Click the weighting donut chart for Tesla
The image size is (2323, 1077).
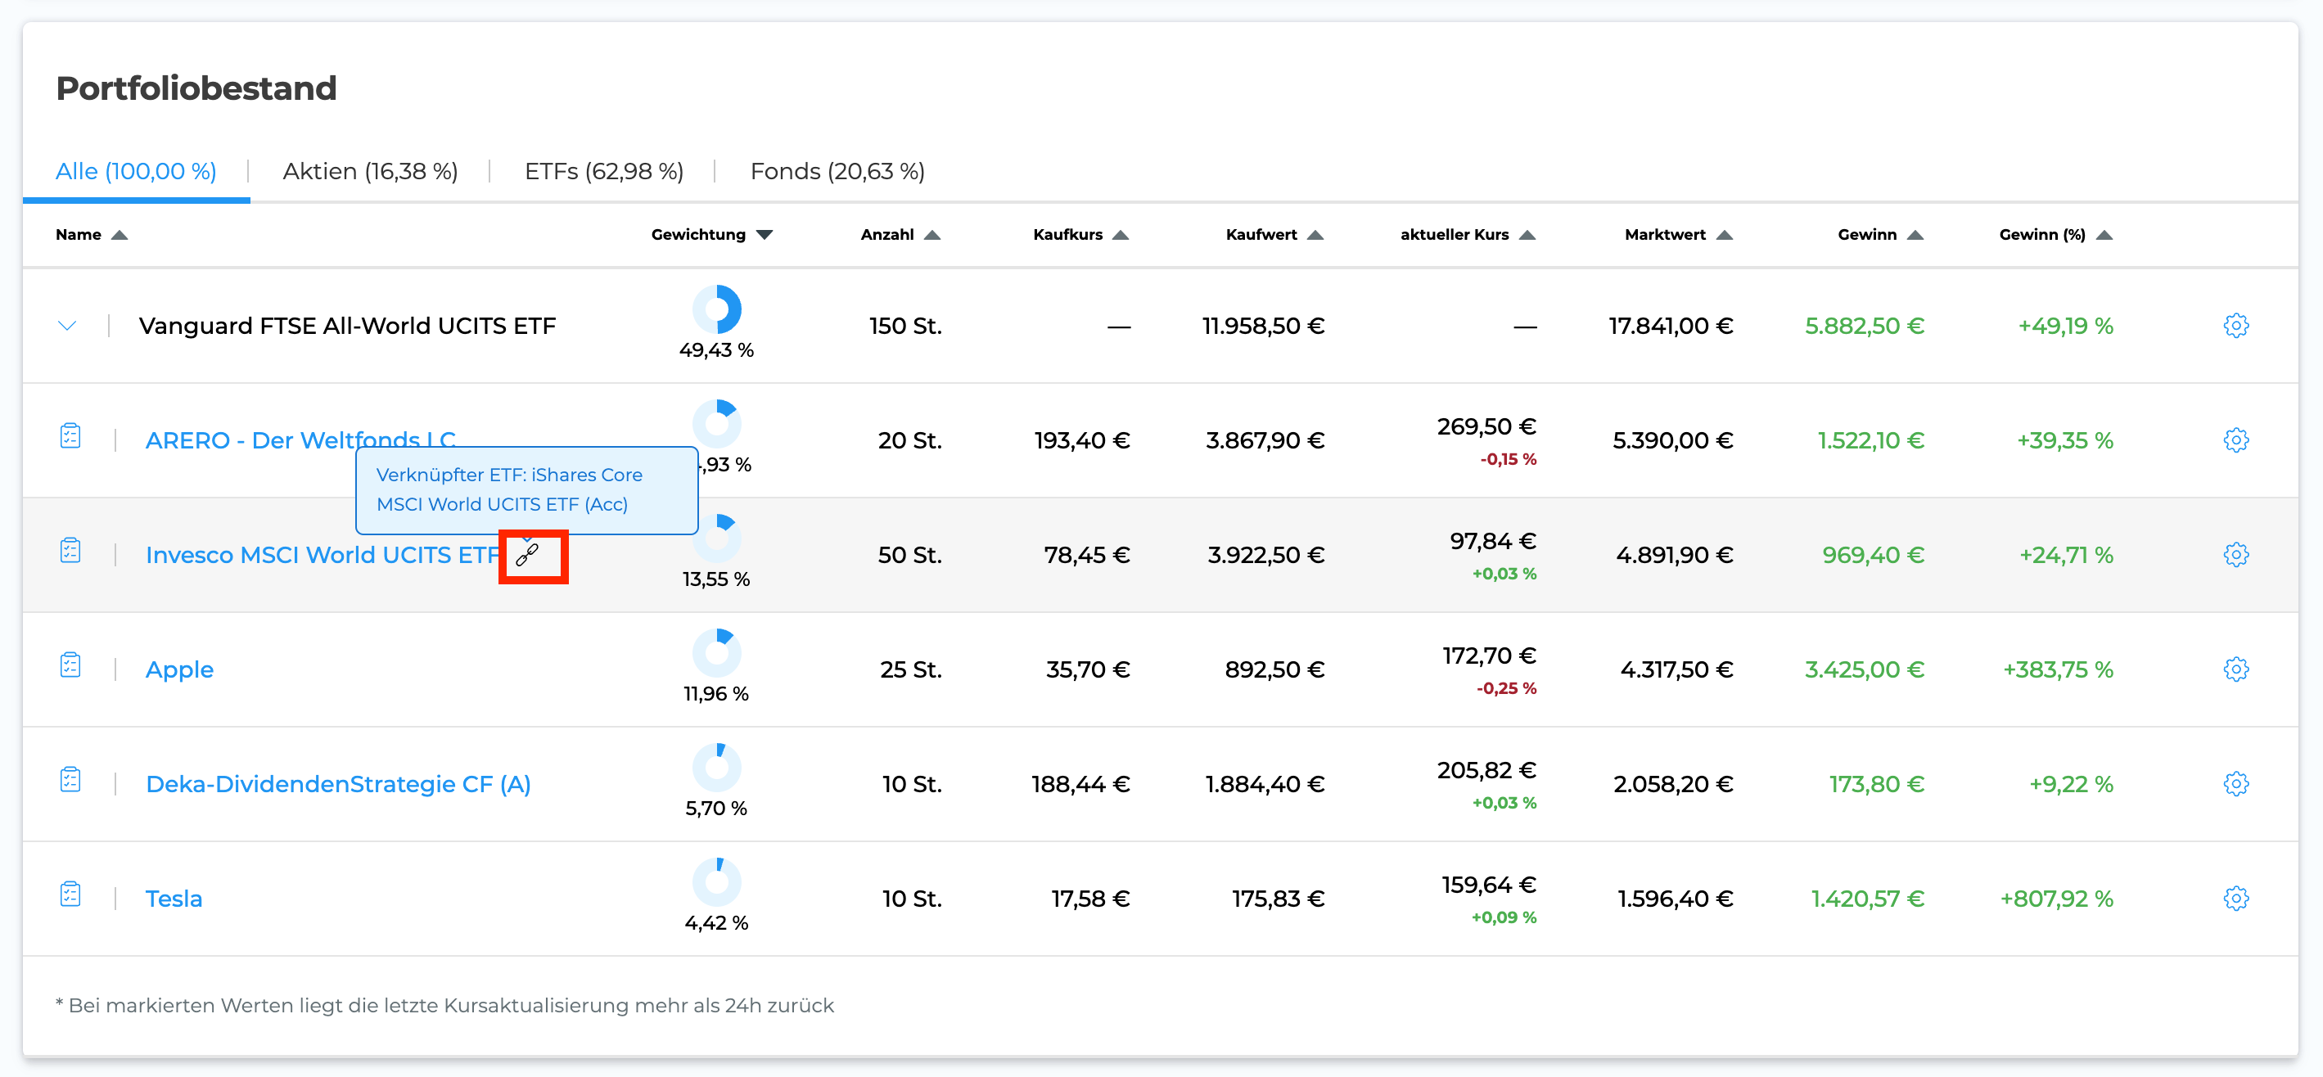pos(717,881)
